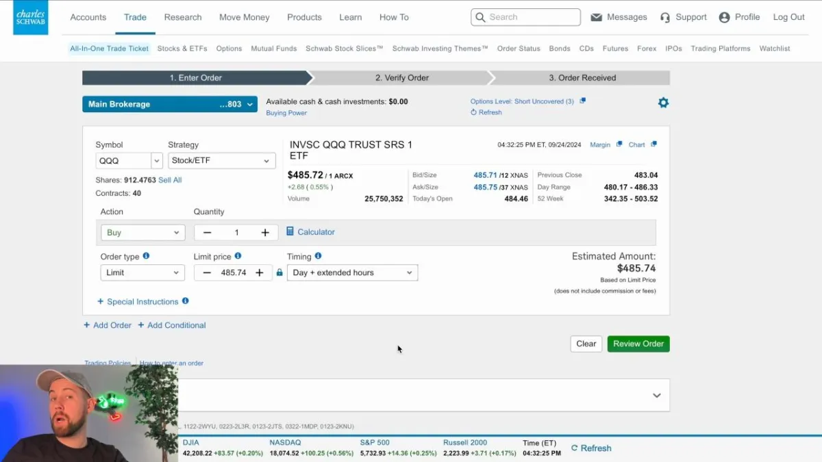Click the pop-out icon beside Chart
822x462 pixels.
tap(653, 144)
